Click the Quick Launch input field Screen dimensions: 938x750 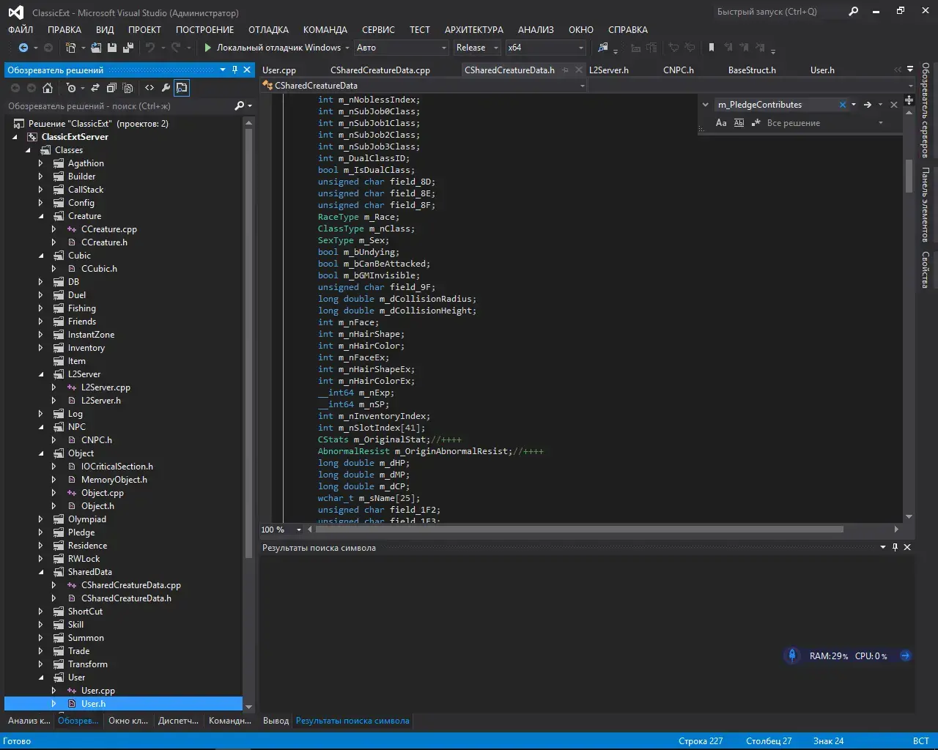[x=778, y=12]
